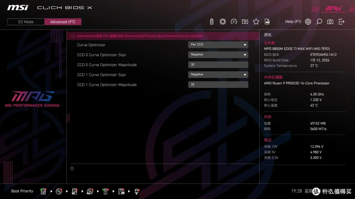Open the overclocking gauge icon

234,22
